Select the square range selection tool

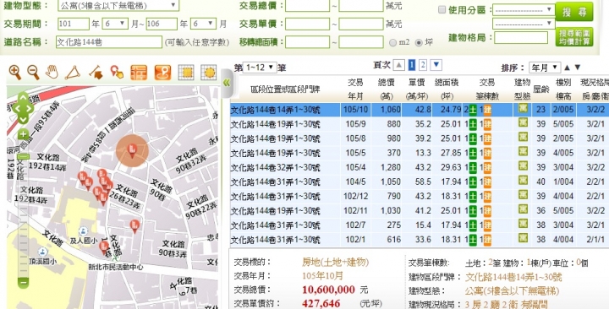coord(185,73)
